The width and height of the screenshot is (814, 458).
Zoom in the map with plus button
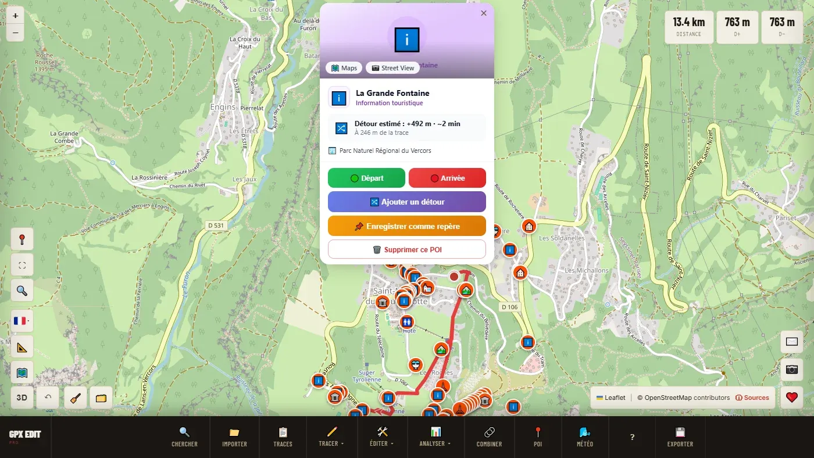pos(15,16)
